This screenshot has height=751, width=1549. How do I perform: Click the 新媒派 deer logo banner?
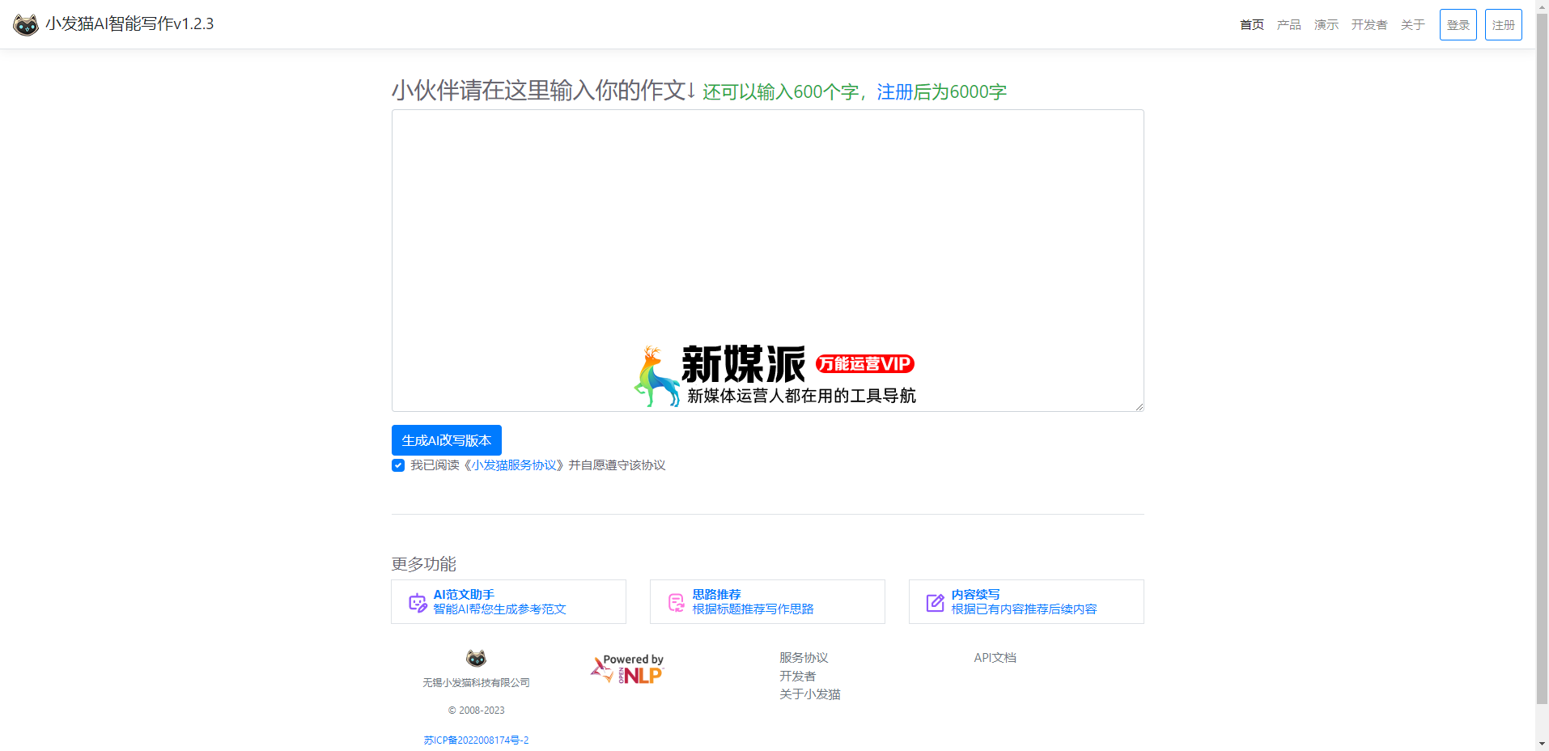point(774,375)
